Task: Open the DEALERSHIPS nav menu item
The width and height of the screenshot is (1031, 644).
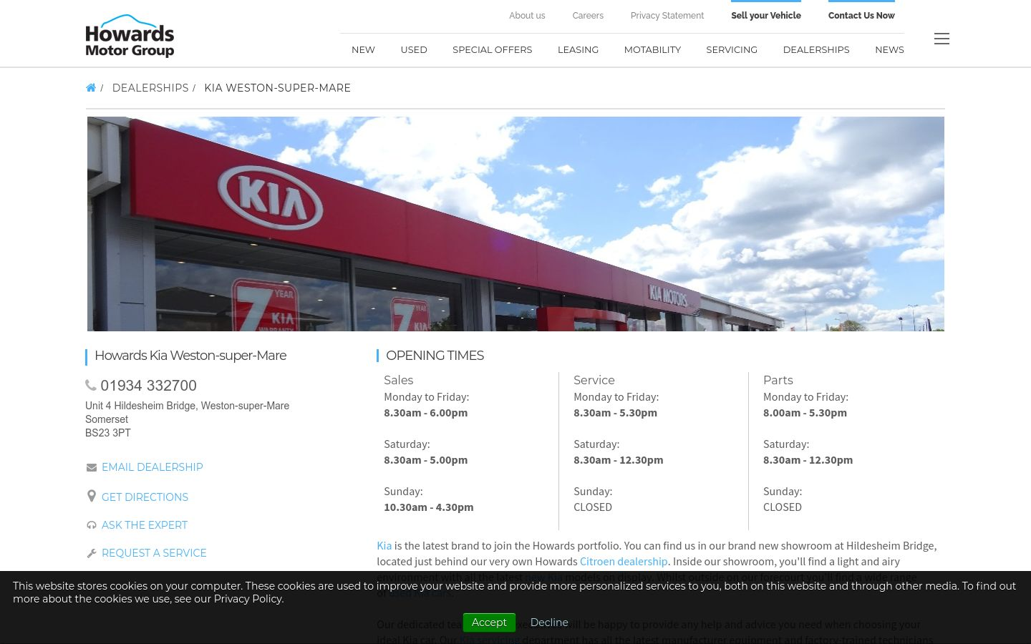Action: [816, 49]
